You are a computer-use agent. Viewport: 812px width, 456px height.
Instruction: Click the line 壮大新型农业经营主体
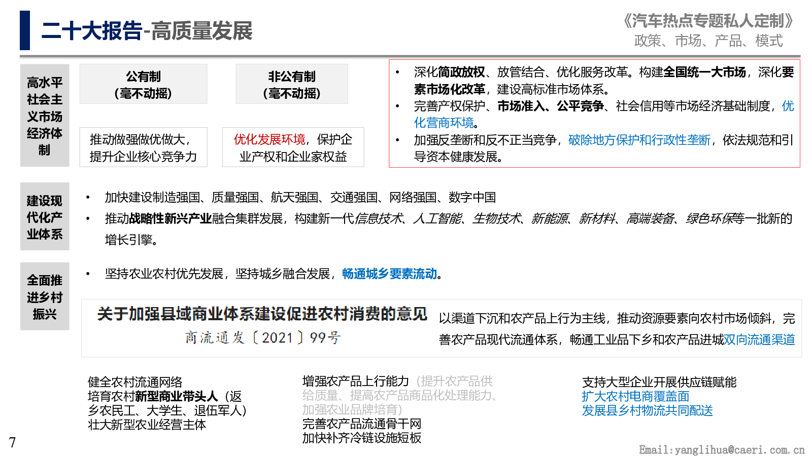point(147,424)
